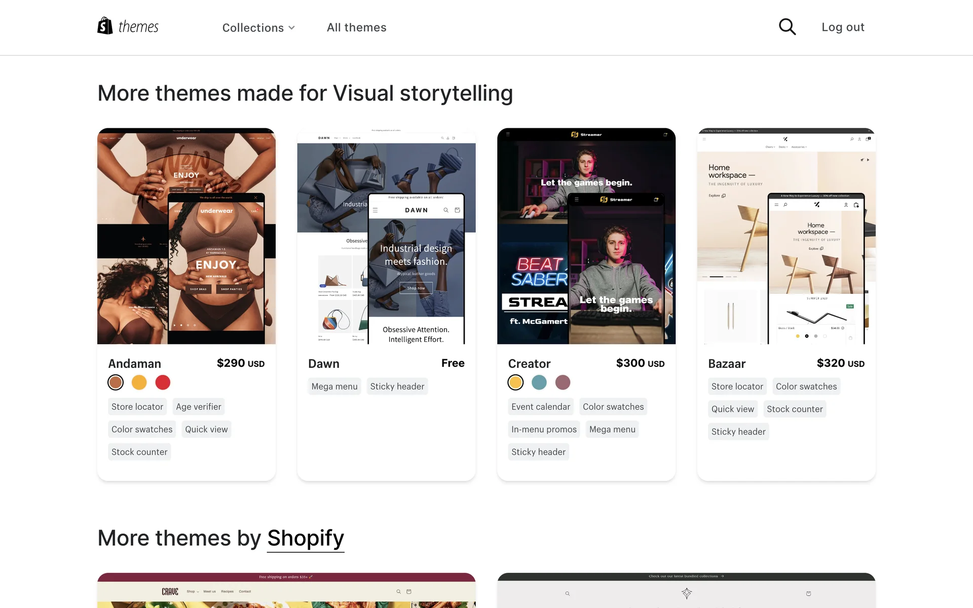
Task: Open the Dawn theme preview image
Action: 386,236
